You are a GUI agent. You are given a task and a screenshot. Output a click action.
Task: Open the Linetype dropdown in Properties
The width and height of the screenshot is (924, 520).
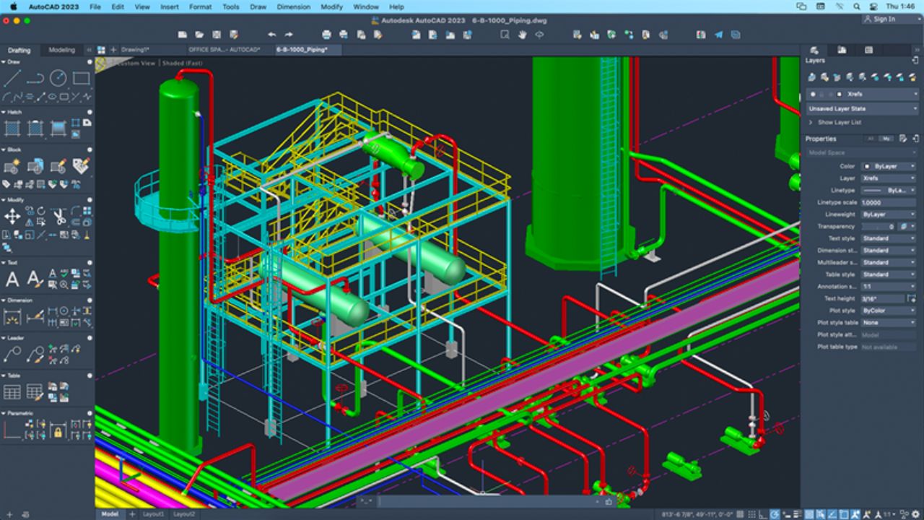[x=888, y=190]
